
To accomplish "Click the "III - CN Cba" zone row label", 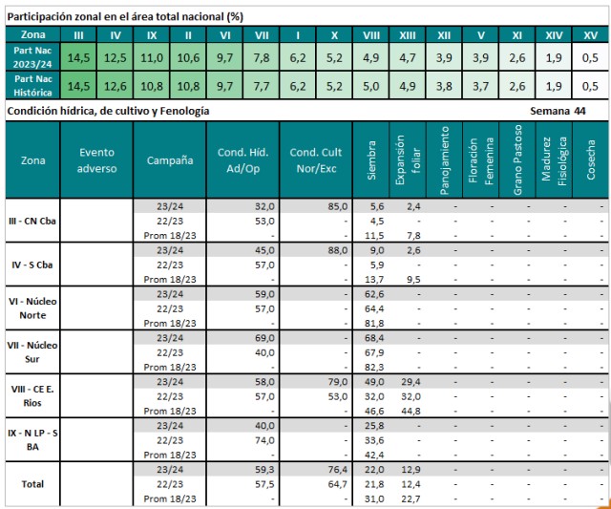I will point(32,221).
